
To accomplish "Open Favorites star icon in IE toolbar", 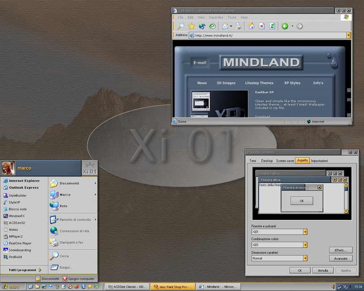I will click(191, 26).
